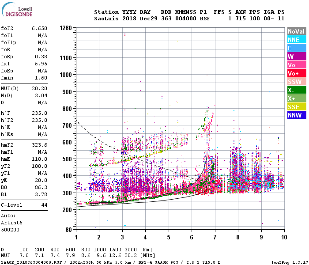Viewport: 309px width, 265px height.
Task: Click the 004000 time value in header
Action: pos(186,19)
